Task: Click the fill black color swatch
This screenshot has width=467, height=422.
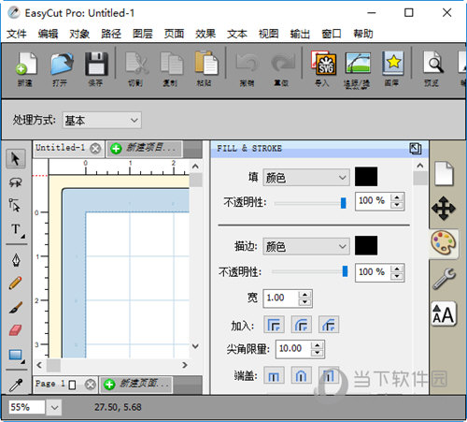Action: coord(366,177)
